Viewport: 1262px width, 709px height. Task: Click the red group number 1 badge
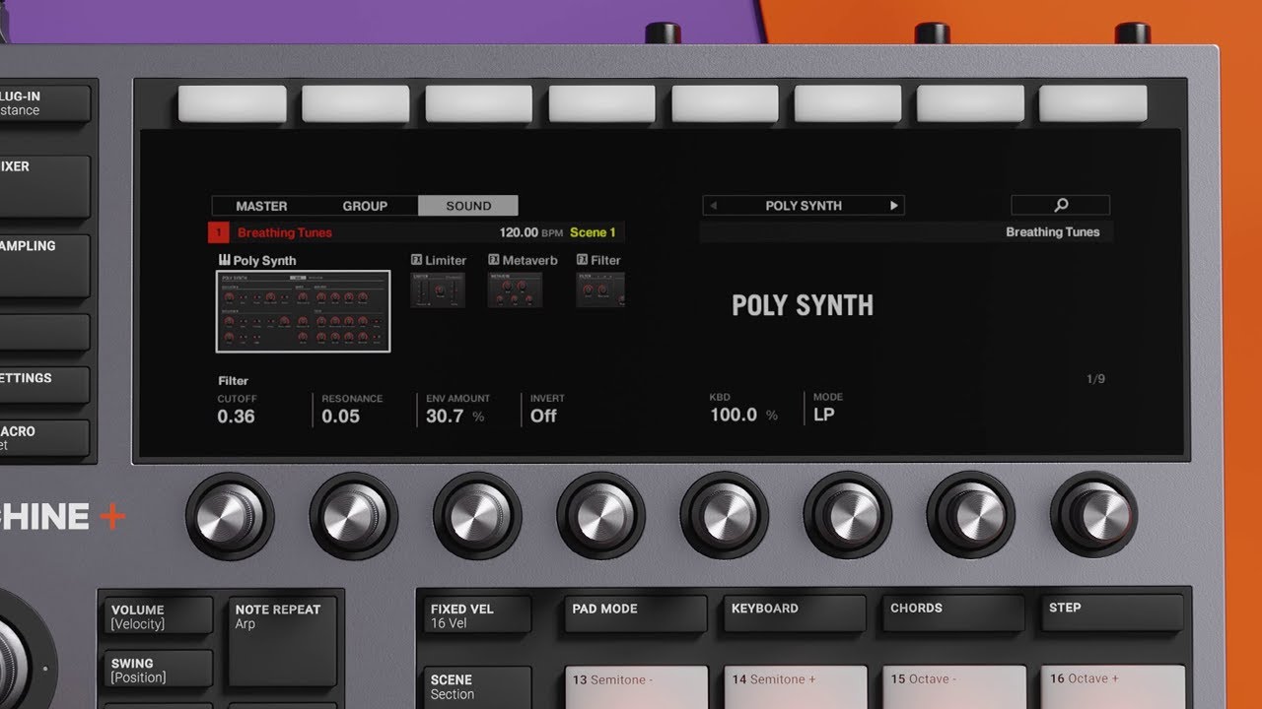(x=218, y=233)
